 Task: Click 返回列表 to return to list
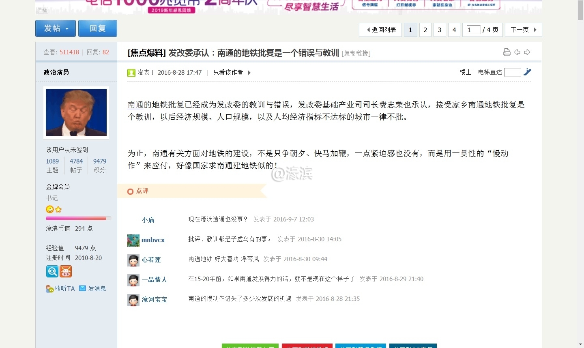click(x=380, y=30)
